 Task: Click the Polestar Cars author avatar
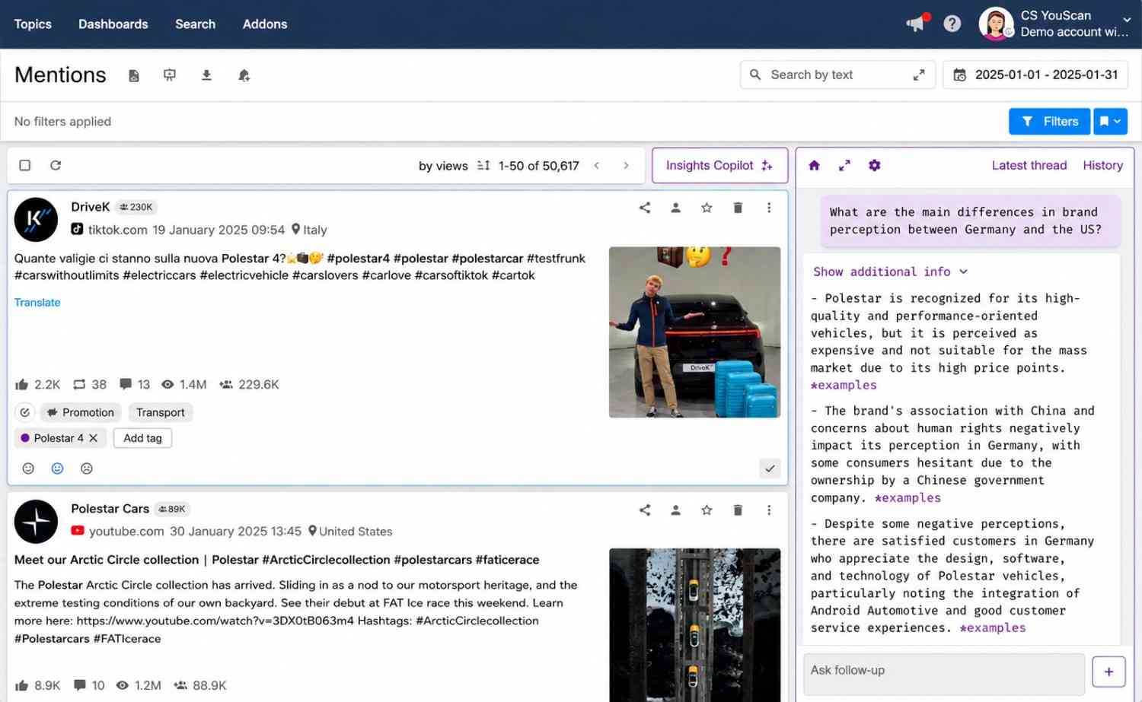(x=36, y=521)
